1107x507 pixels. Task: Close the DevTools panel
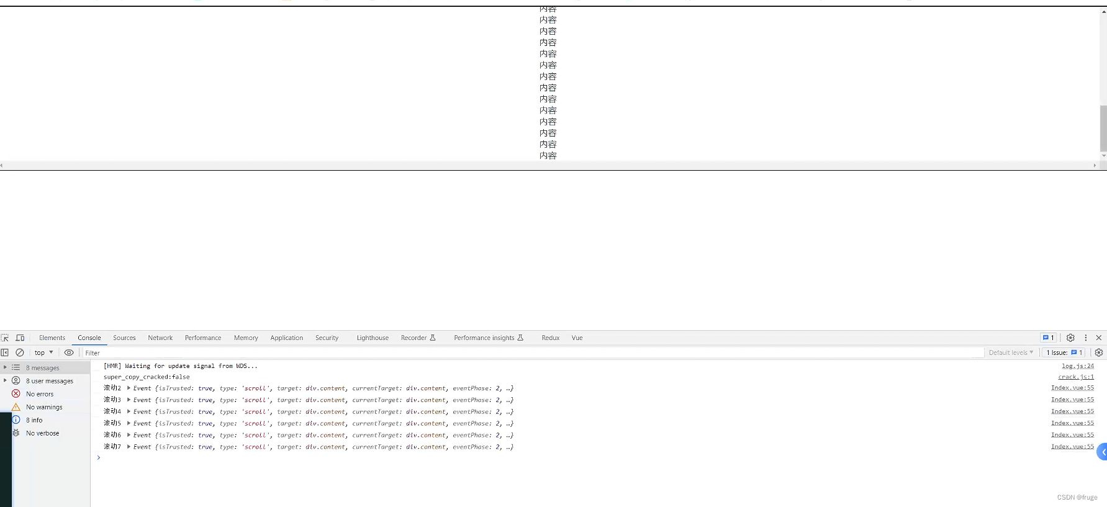coord(1099,338)
